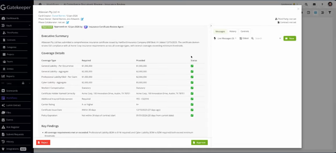Click the home icon in breadcrumb
The height and width of the screenshot is (153, 336).
[40, 4]
